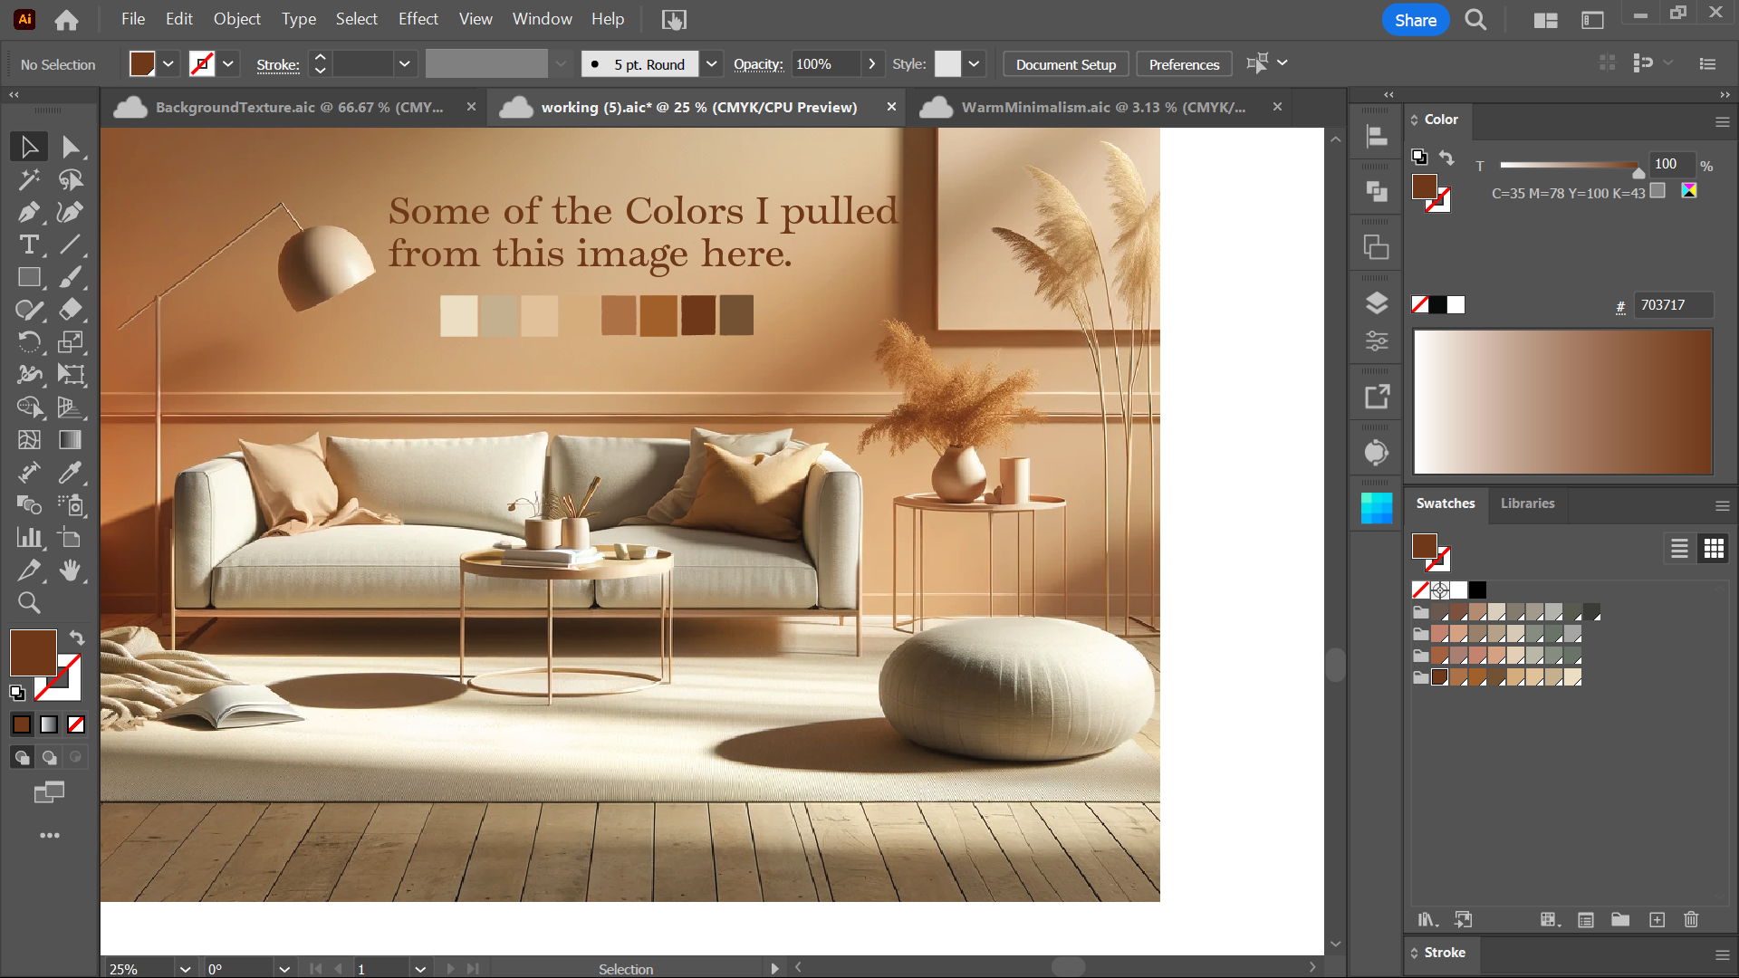The height and width of the screenshot is (978, 1739).
Task: Select the Lasso tool
Action: click(x=70, y=179)
